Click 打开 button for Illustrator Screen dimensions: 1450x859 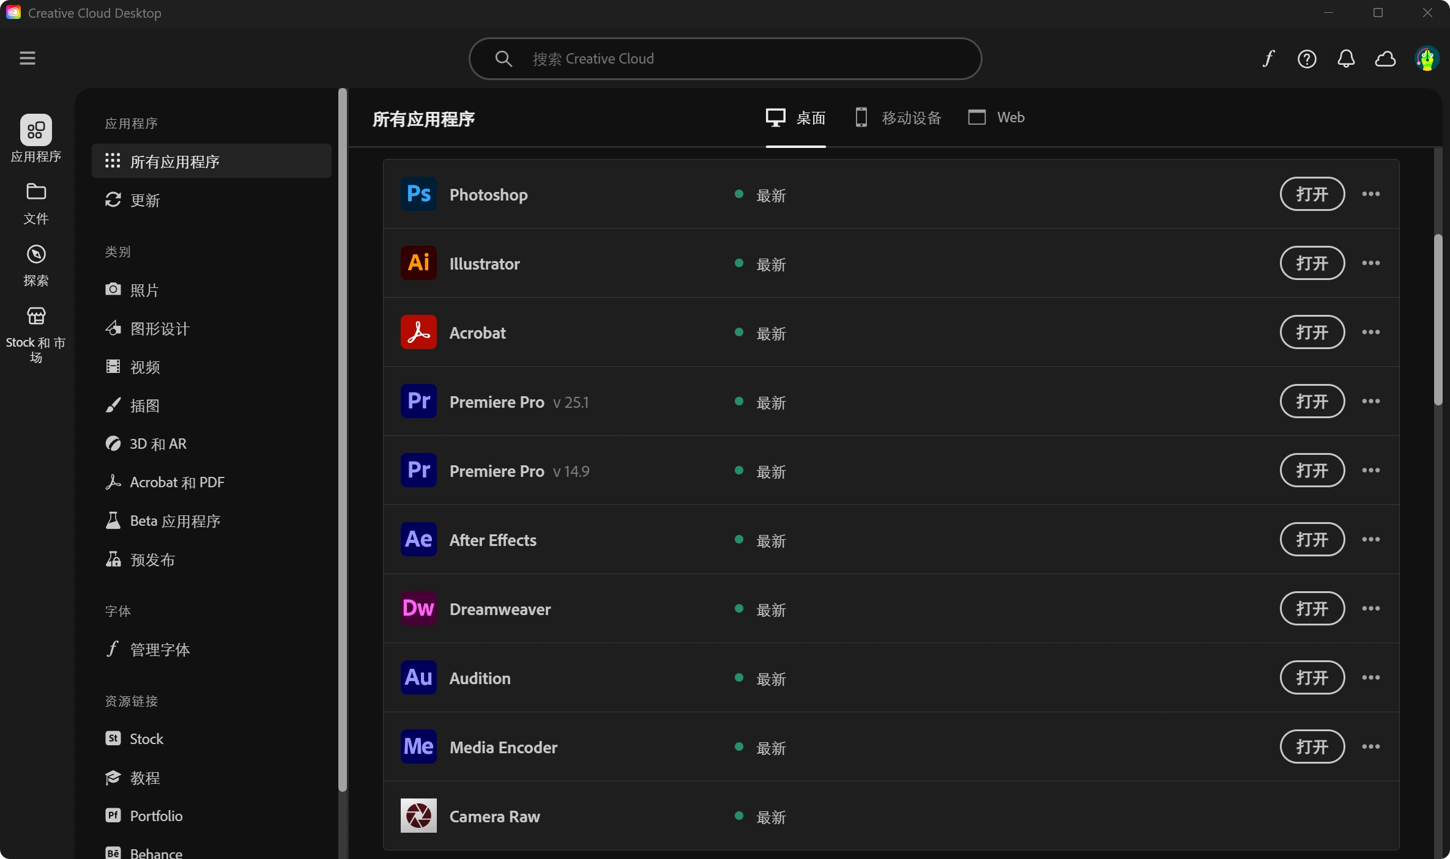[x=1312, y=263]
